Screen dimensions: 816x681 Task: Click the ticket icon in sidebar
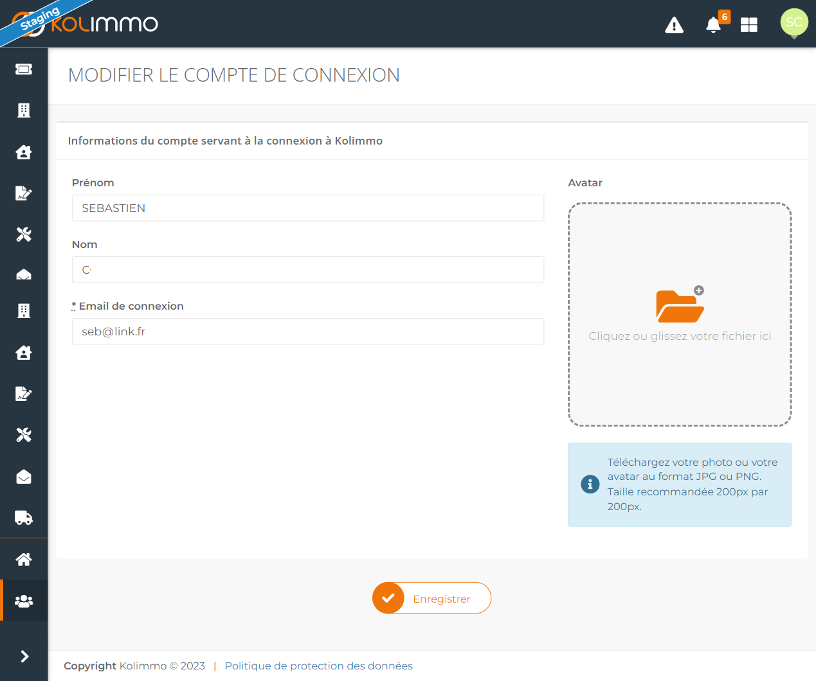pos(24,69)
